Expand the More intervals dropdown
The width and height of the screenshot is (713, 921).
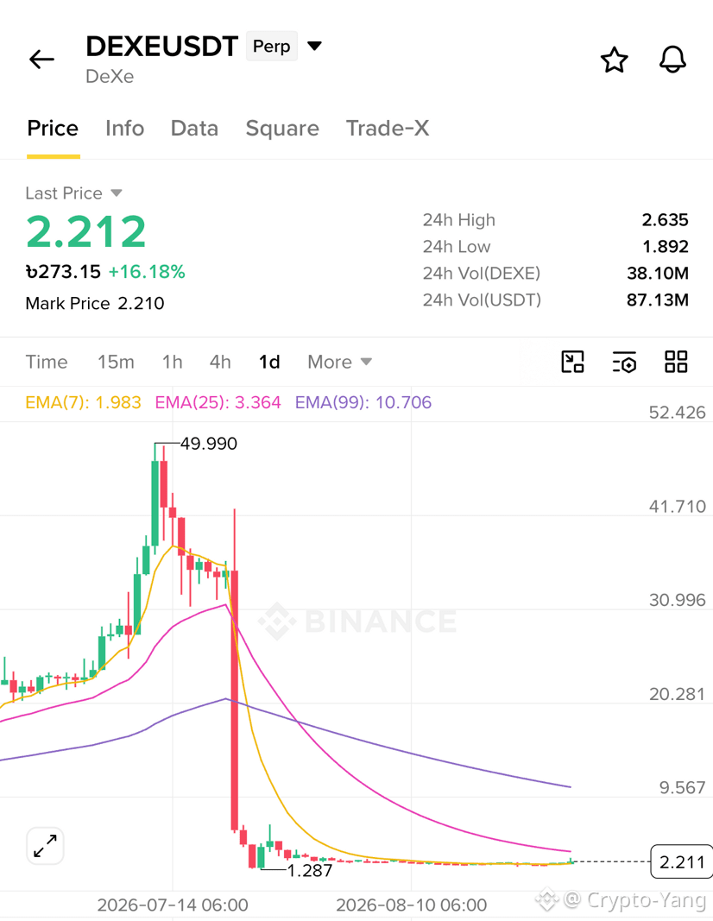[339, 362]
